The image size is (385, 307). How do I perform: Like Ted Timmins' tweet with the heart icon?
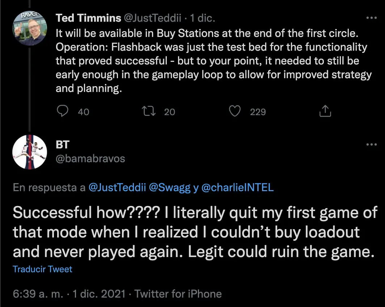click(235, 111)
